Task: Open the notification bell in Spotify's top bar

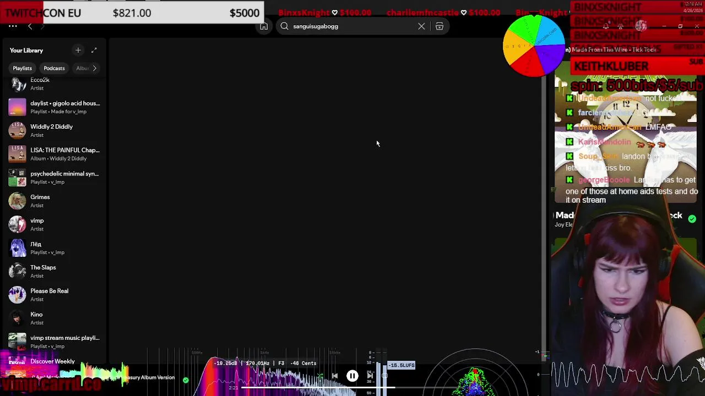Action: tap(605, 26)
